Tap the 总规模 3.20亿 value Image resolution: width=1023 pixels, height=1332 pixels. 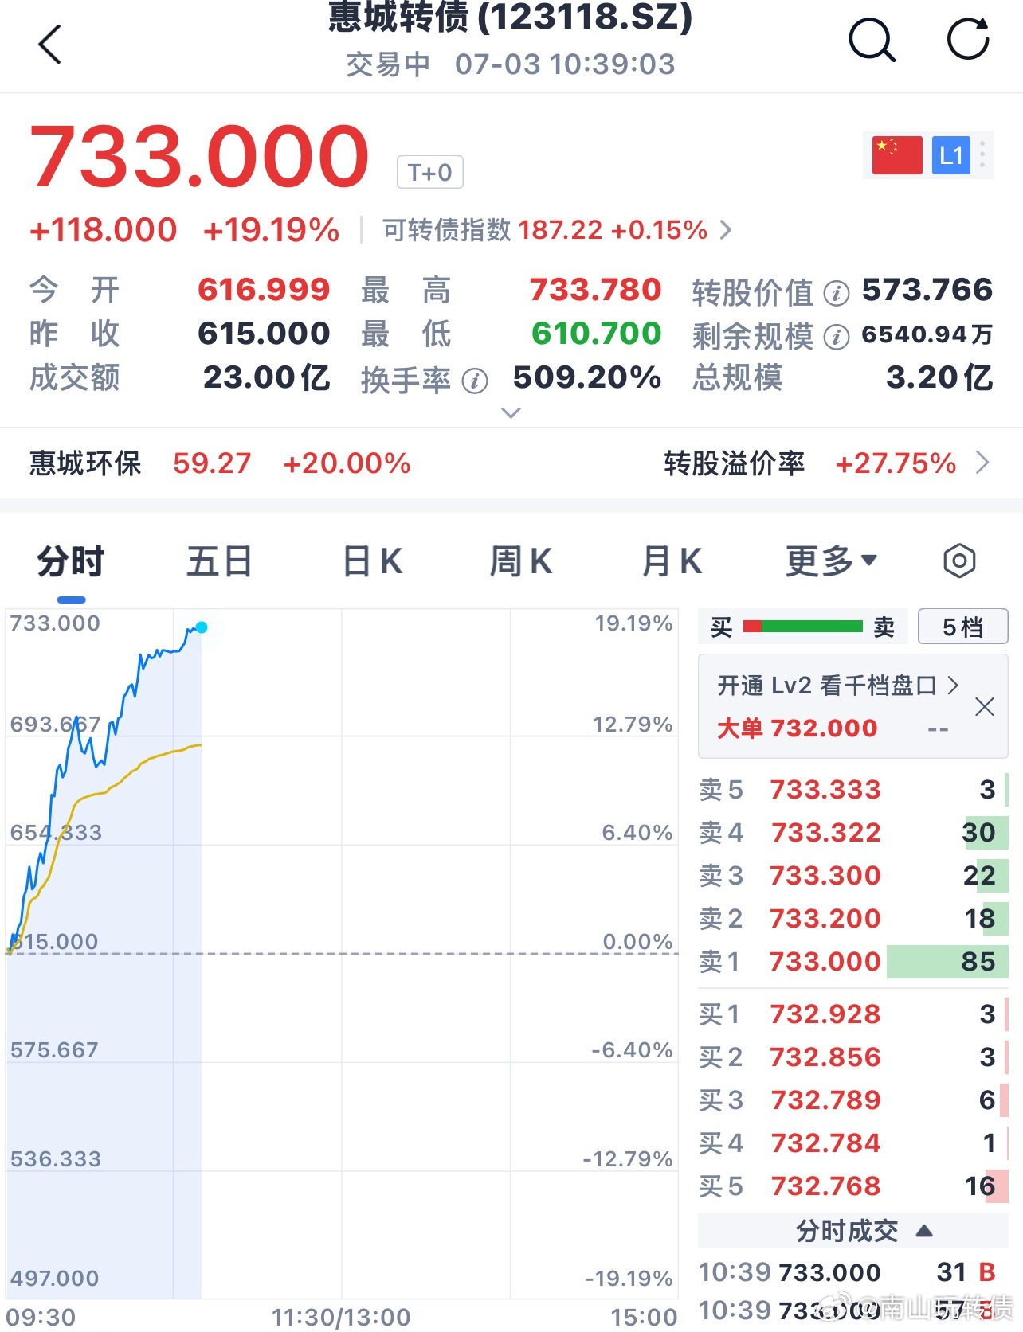(x=939, y=377)
